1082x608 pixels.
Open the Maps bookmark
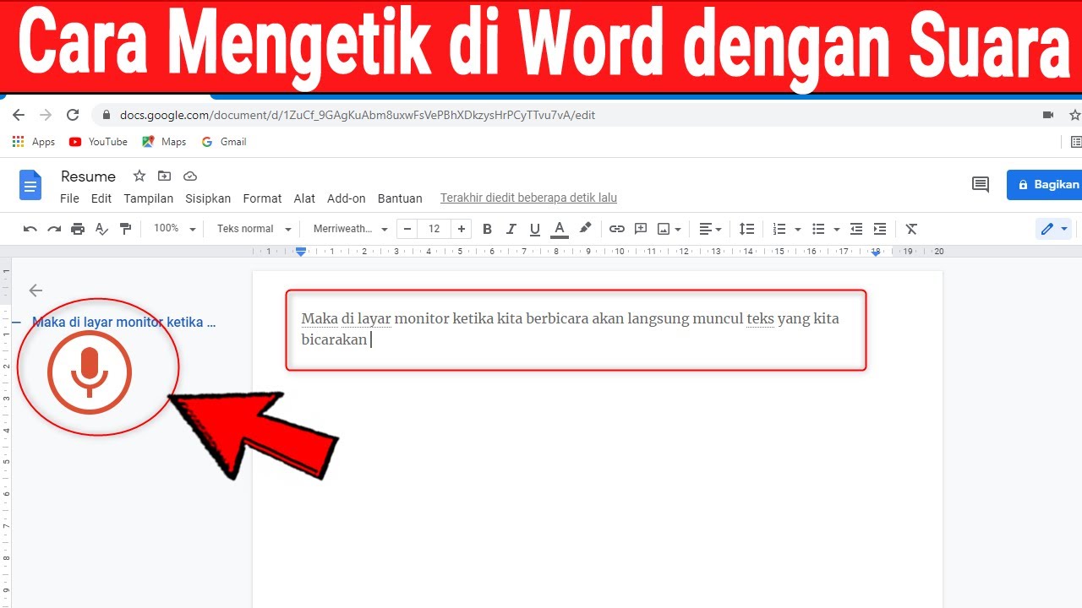164,142
